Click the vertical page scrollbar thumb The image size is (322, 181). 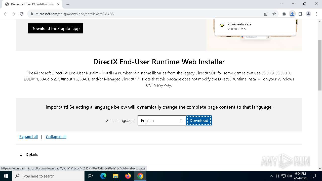coord(320,65)
